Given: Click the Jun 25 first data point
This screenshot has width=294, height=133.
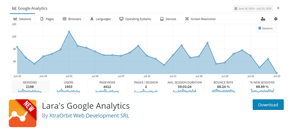Looking at the screenshot, I should click(x=17, y=47).
